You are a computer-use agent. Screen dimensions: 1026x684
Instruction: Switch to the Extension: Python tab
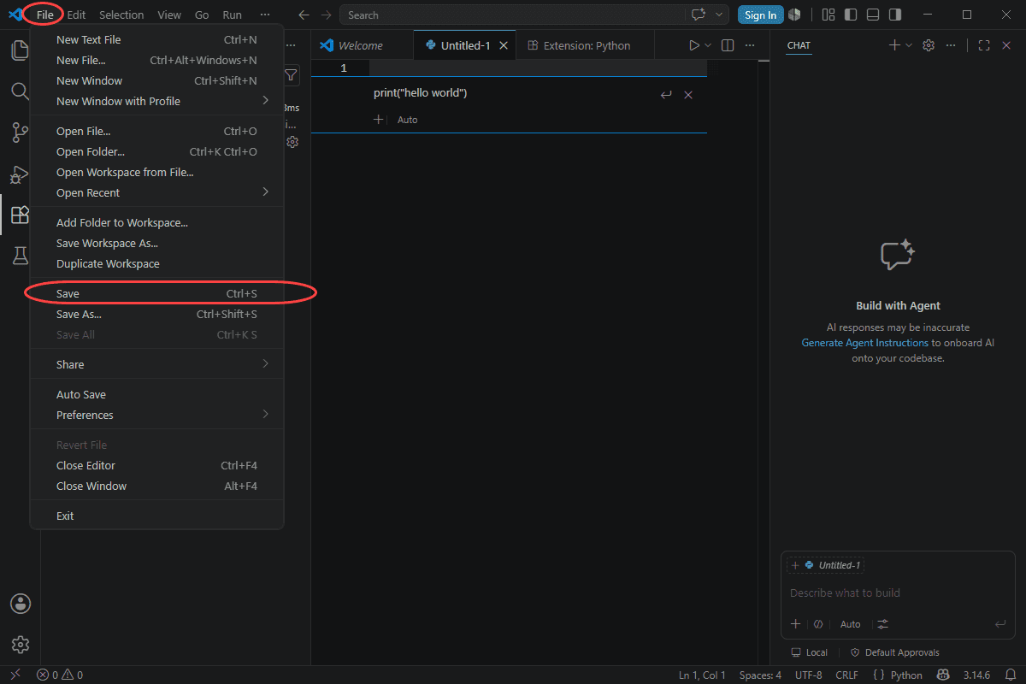coord(586,45)
